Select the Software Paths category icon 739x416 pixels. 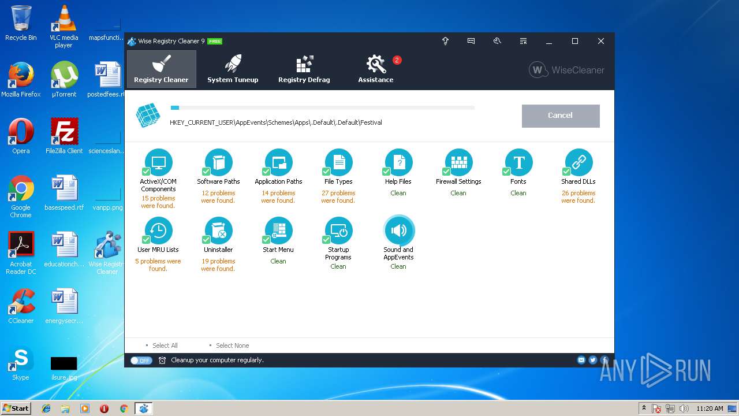point(218,162)
